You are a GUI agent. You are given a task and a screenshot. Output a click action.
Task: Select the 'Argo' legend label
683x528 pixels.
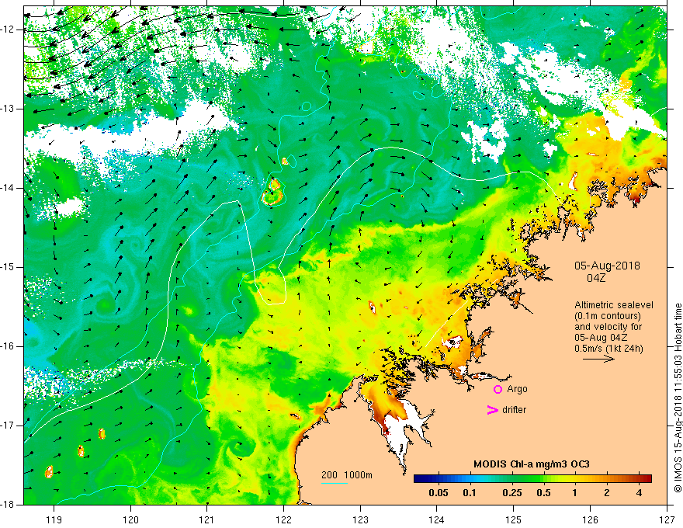(x=517, y=389)
